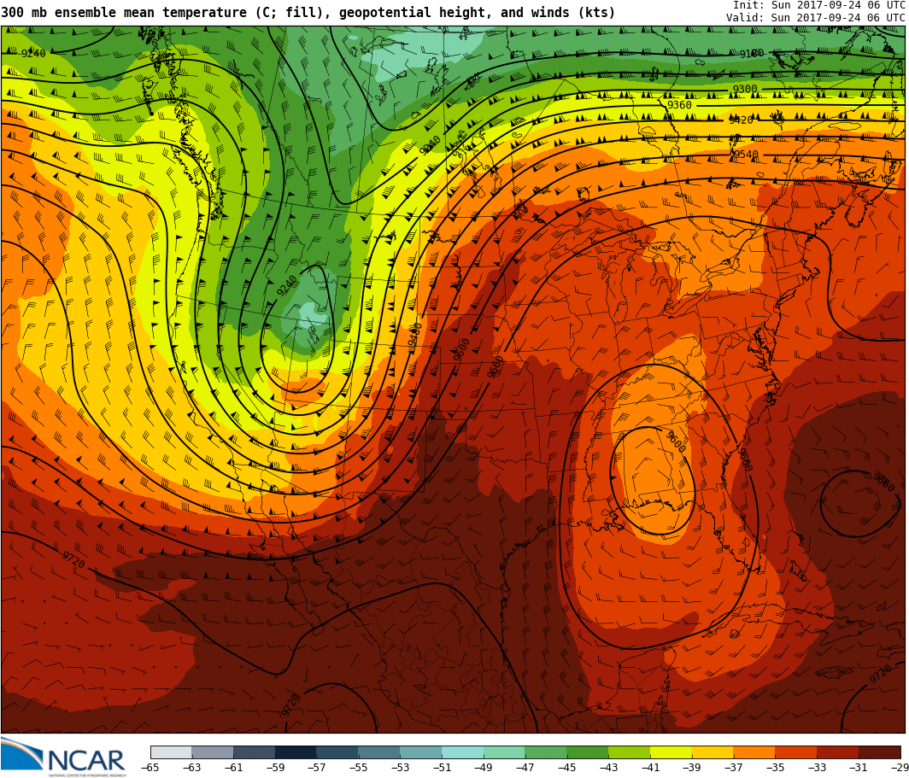The width and height of the screenshot is (909, 778).
Task: Pick the light gray -65 to -63 swatch
Action: click(171, 752)
